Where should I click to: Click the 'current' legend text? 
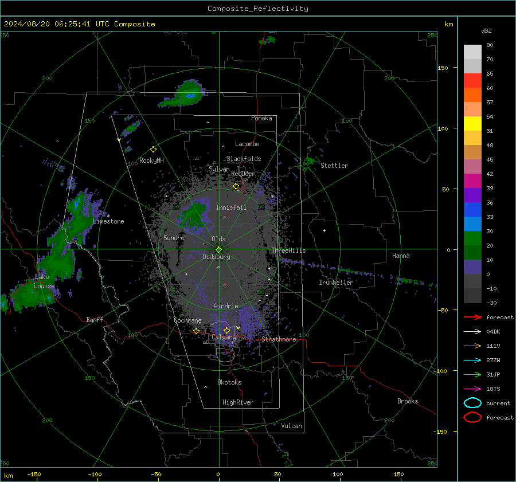pyautogui.click(x=498, y=403)
